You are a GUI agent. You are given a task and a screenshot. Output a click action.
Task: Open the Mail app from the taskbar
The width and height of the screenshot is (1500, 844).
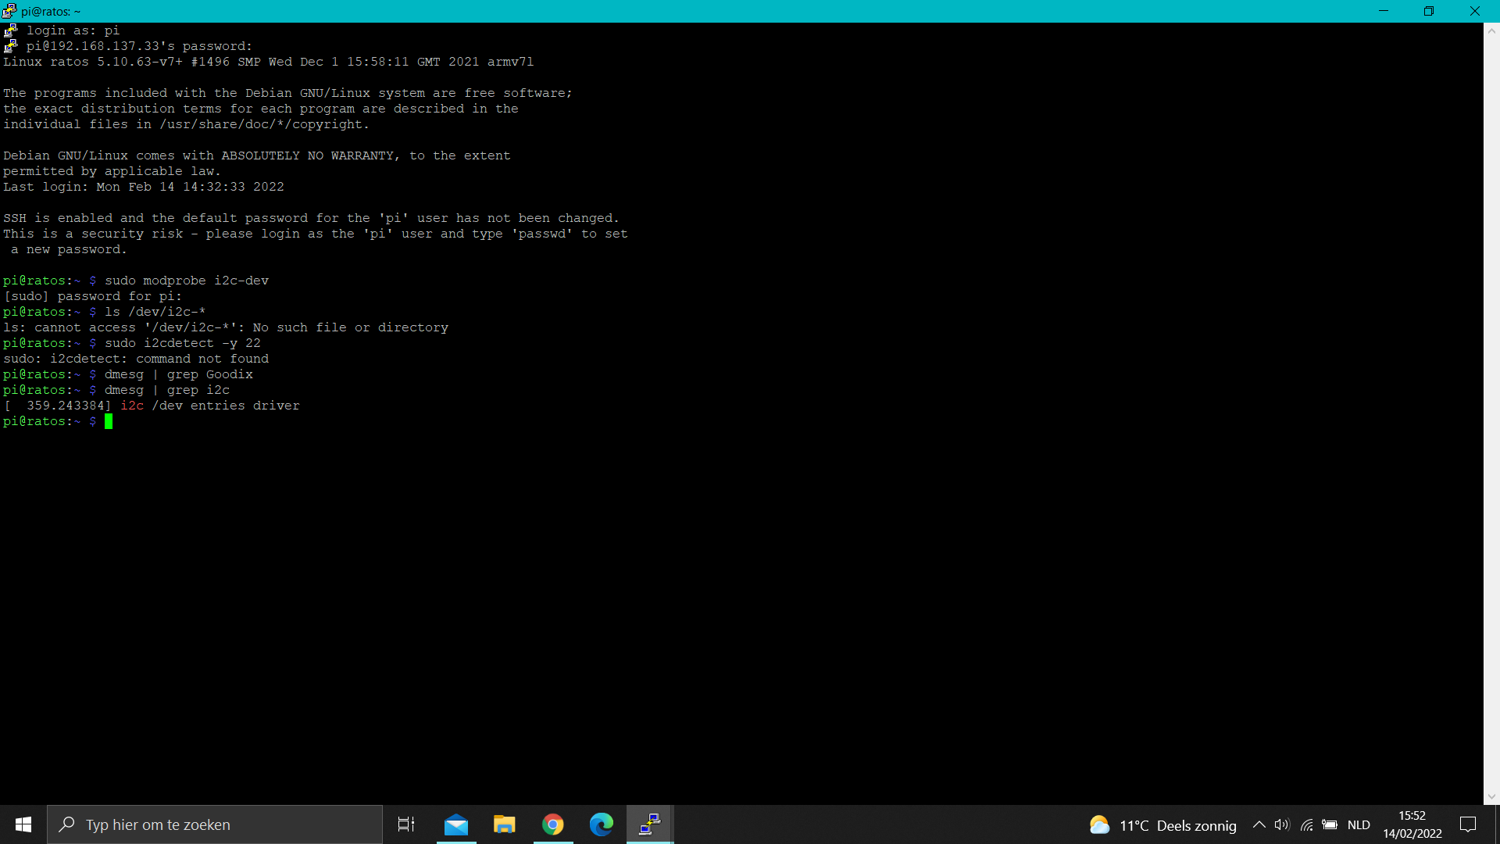[456, 824]
